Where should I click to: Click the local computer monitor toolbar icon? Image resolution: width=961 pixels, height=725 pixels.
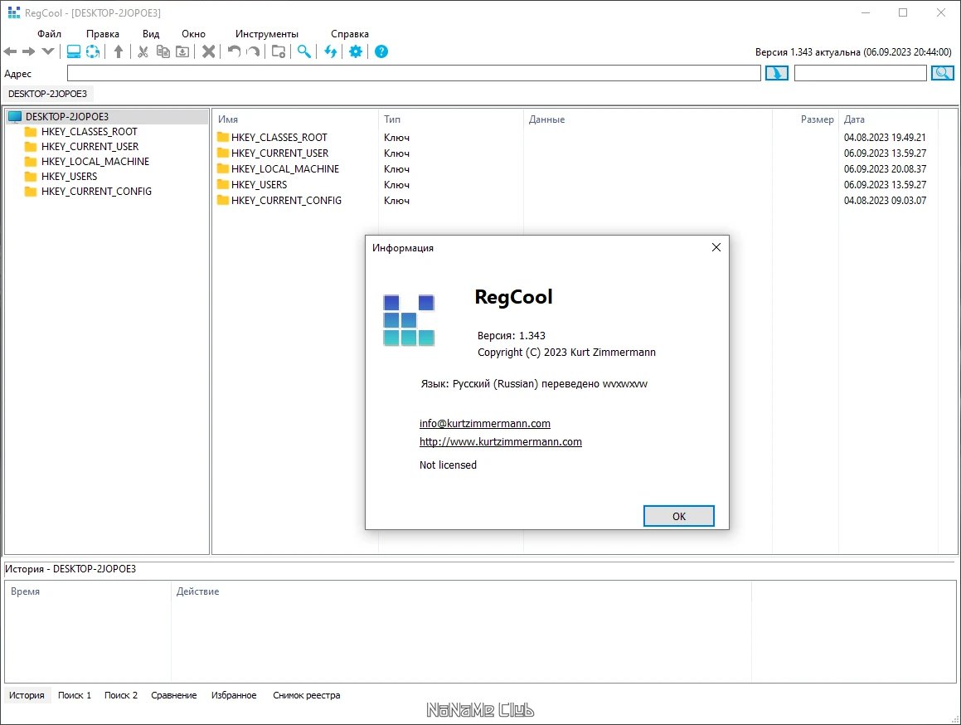tap(74, 51)
